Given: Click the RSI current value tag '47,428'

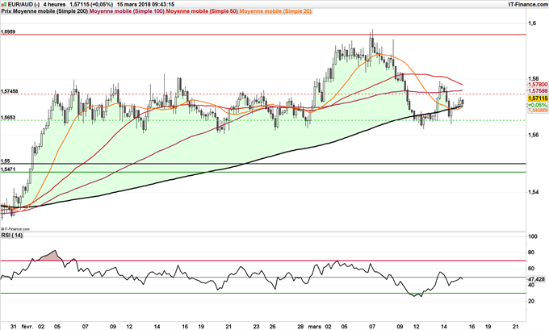Looking at the screenshot, I should click(536, 279).
